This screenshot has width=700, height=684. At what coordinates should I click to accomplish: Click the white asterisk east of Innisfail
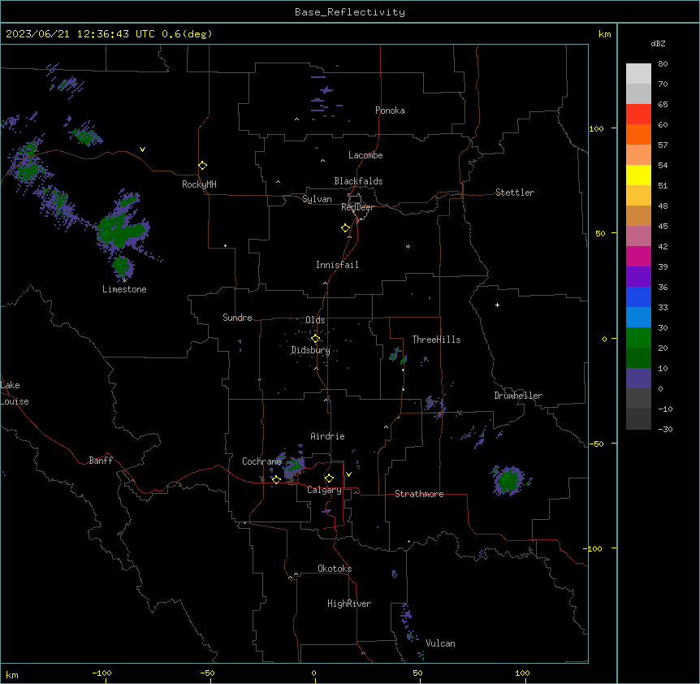(x=408, y=246)
